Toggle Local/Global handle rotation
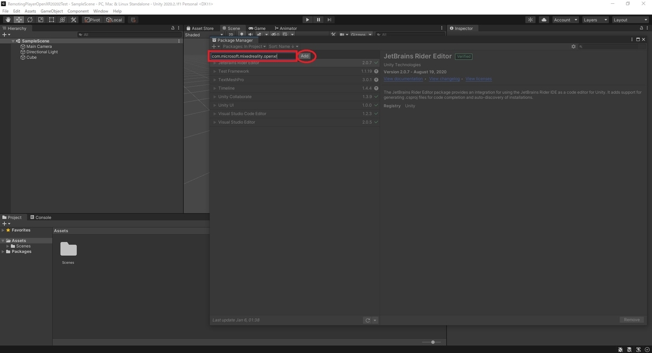The width and height of the screenshot is (652, 353). [114, 20]
